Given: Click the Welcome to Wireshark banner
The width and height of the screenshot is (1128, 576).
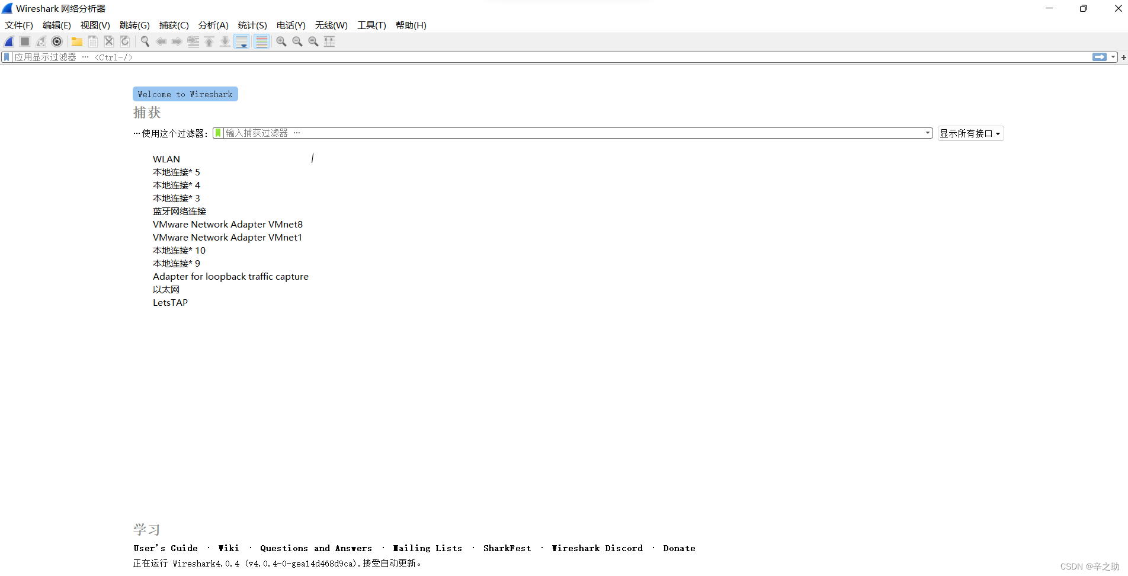Looking at the screenshot, I should tap(185, 94).
